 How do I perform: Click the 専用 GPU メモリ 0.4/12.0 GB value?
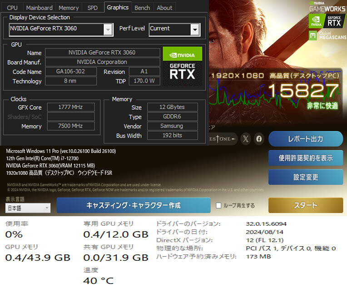[116, 234]
